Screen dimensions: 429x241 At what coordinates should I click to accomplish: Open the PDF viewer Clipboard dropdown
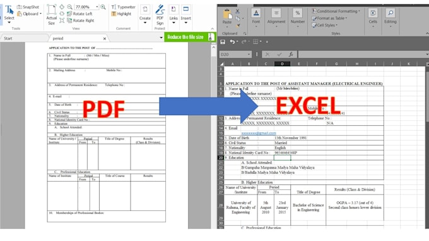pyautogui.click(x=29, y=14)
